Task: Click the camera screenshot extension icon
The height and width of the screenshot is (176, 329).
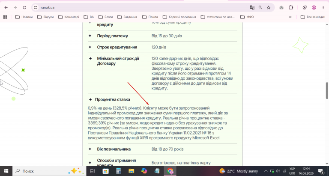Action: (x=281, y=8)
